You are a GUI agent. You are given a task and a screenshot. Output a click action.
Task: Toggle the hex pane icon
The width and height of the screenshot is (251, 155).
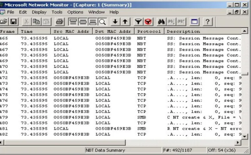tap(93, 22)
